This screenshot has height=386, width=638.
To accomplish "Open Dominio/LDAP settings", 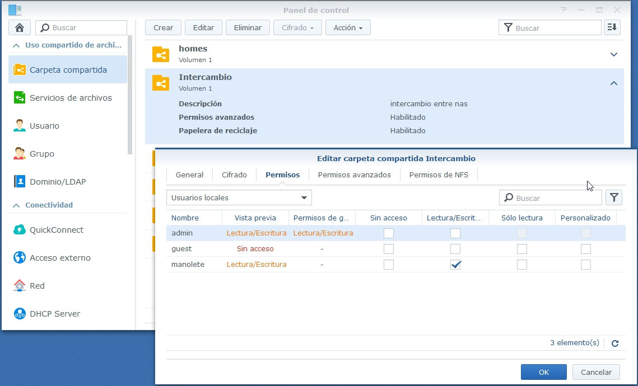I will pyautogui.click(x=57, y=182).
